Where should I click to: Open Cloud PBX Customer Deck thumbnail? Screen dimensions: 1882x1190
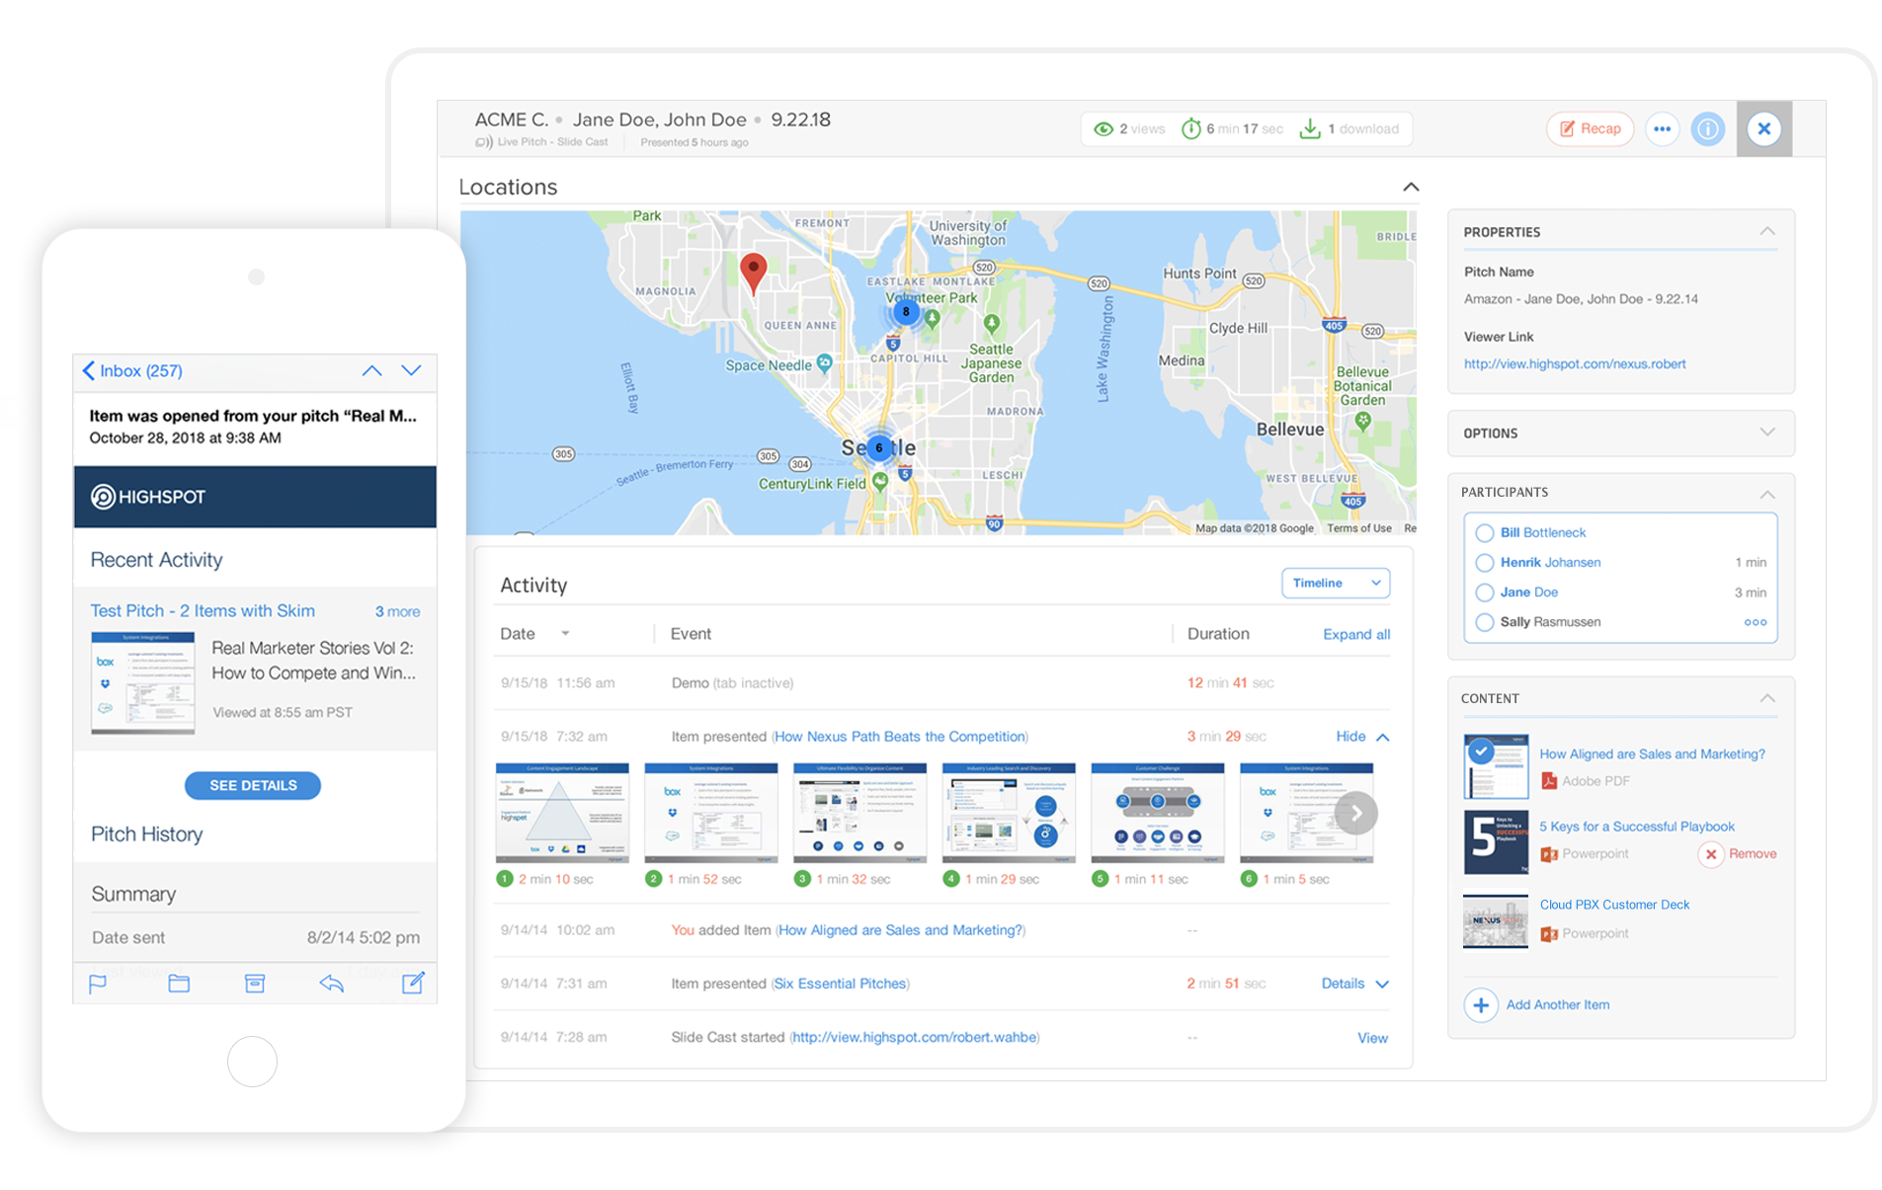click(x=1495, y=921)
